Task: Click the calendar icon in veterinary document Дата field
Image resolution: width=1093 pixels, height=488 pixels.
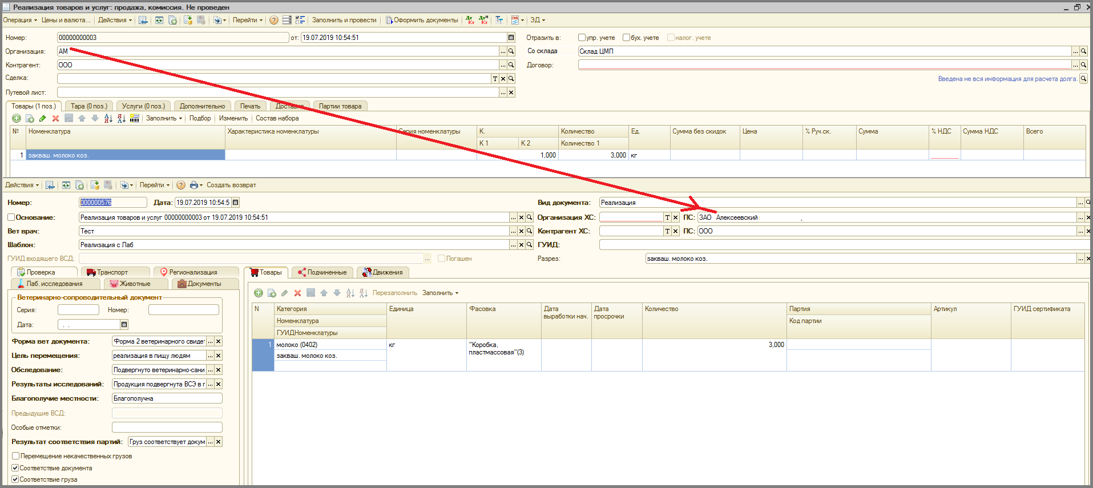Action: 124,325
